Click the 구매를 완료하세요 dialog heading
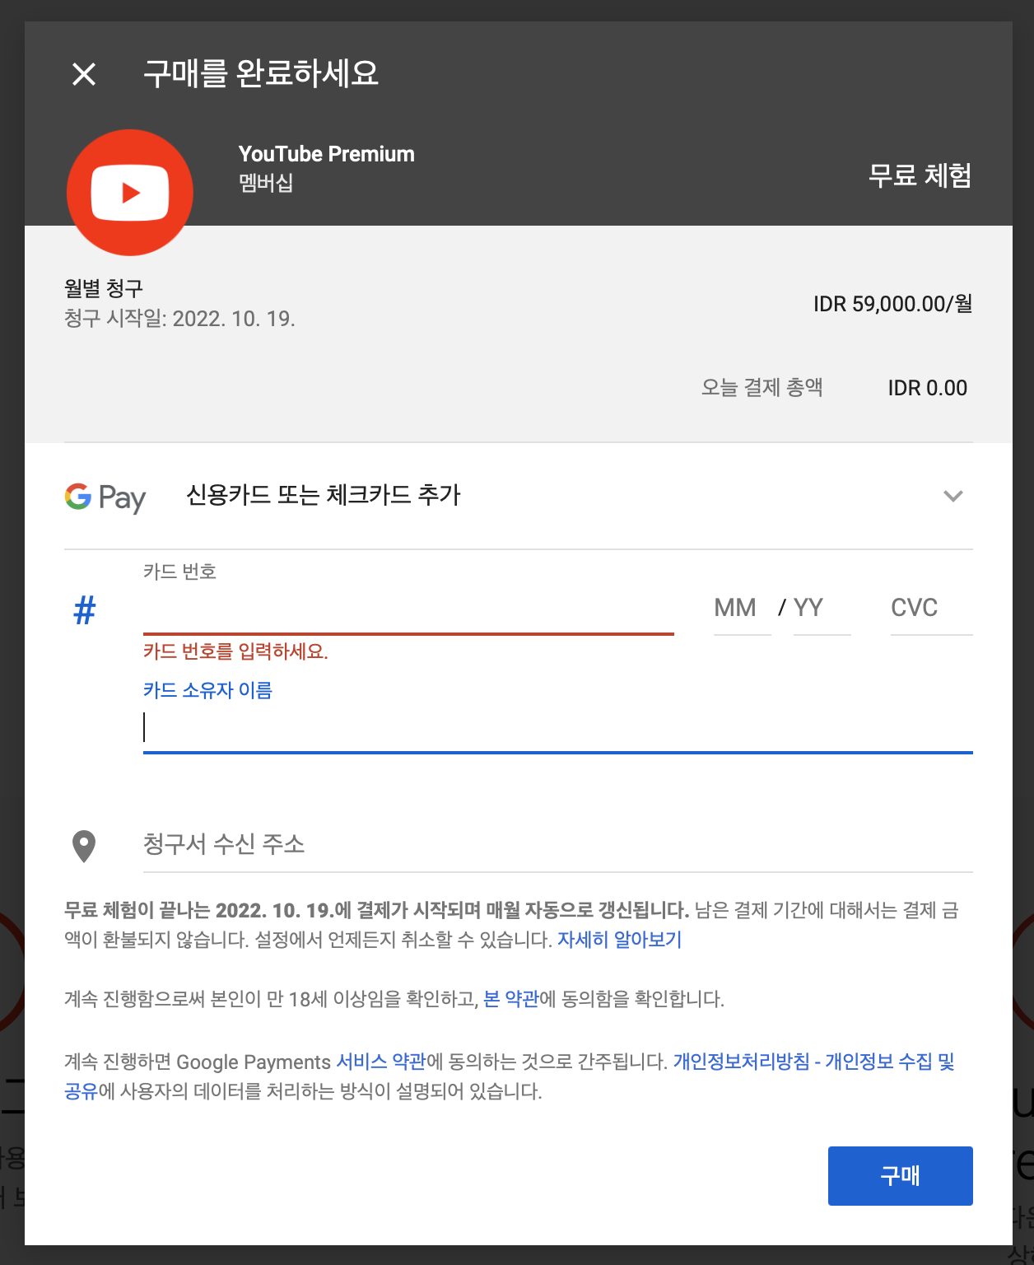Image resolution: width=1034 pixels, height=1265 pixels. (261, 73)
